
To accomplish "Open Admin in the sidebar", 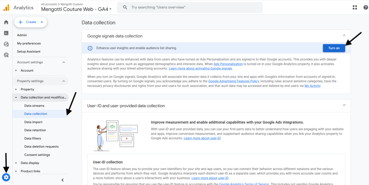I will (x=22, y=35).
